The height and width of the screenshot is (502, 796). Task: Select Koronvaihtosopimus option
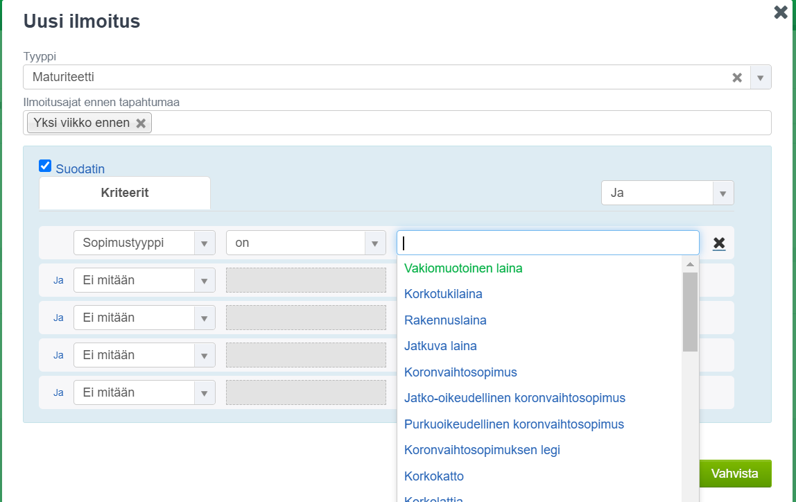460,372
